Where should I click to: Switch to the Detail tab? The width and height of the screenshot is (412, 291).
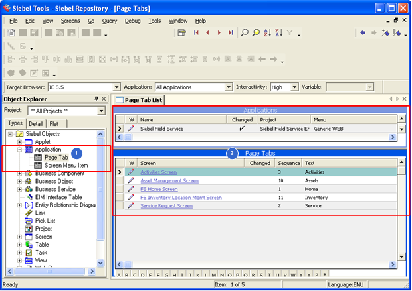coord(35,124)
